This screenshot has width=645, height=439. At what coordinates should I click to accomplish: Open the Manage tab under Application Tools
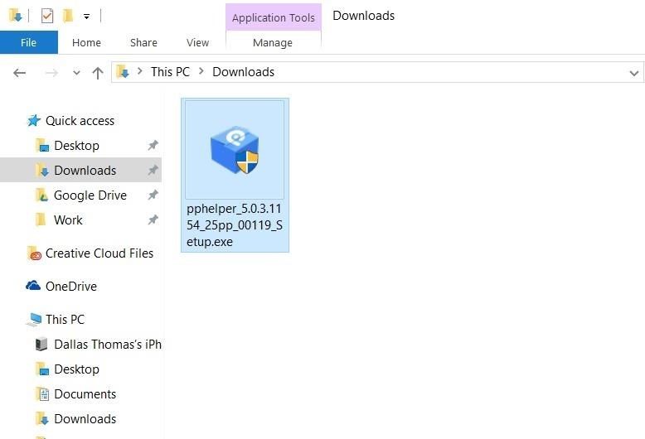pos(272,42)
